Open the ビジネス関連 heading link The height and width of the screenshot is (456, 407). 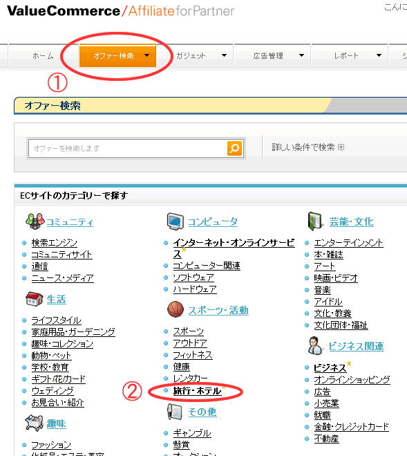pos(356,347)
